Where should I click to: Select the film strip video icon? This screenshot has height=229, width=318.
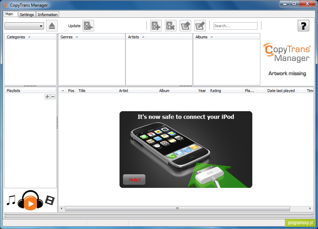tap(50, 200)
